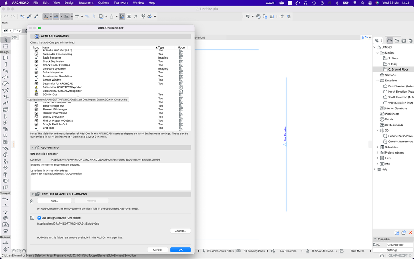Expand the Schedules tree node

click(x=377, y=147)
